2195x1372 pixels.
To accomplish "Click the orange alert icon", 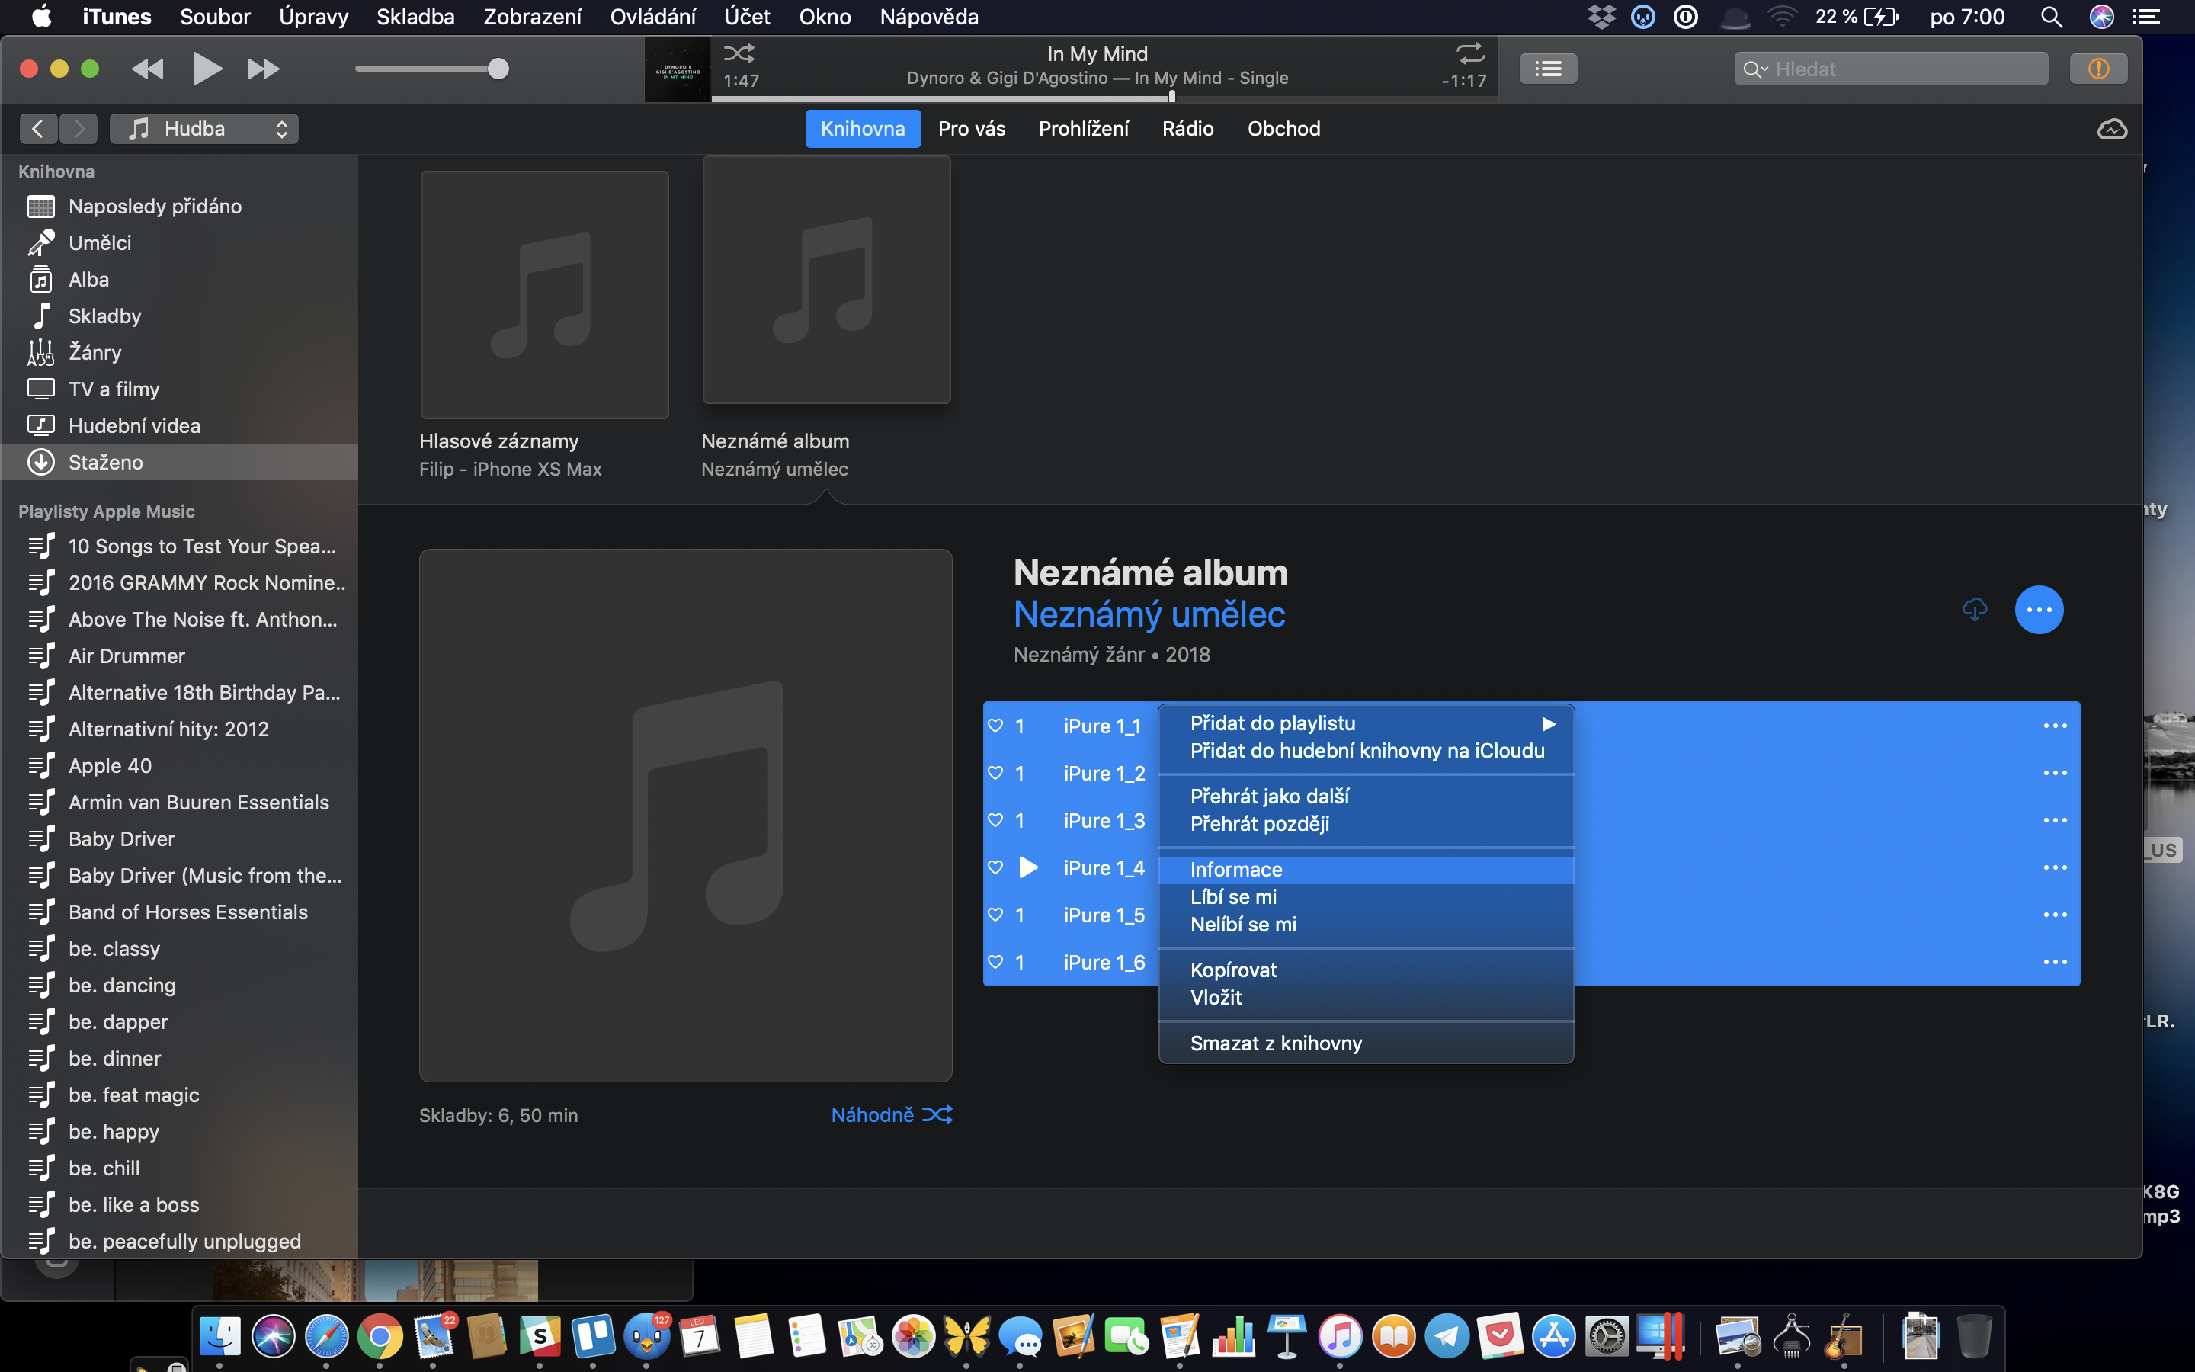I will (2098, 69).
